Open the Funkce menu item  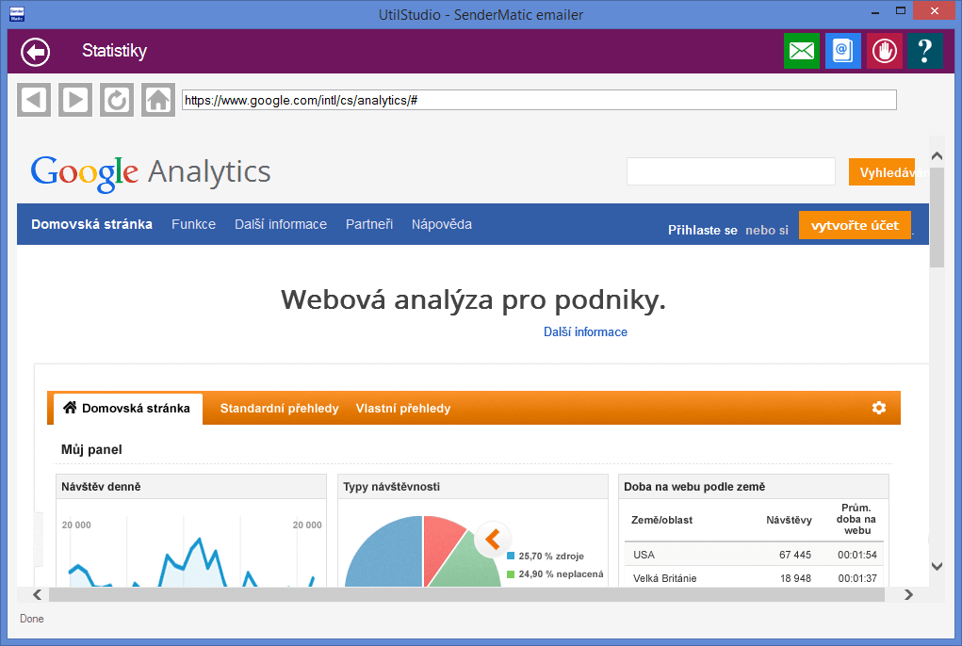194,224
